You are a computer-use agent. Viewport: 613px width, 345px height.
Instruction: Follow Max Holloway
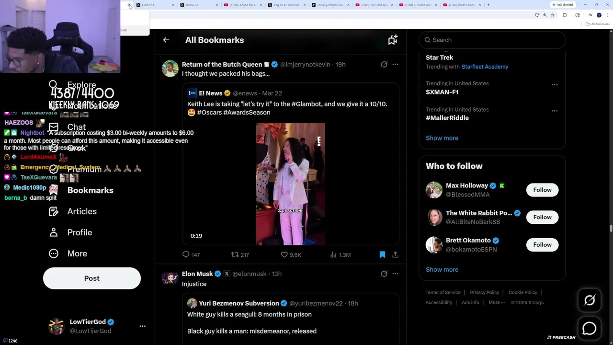click(x=542, y=190)
